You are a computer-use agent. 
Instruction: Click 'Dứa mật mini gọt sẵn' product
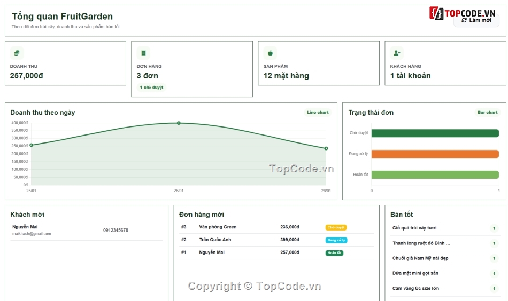(x=415, y=273)
